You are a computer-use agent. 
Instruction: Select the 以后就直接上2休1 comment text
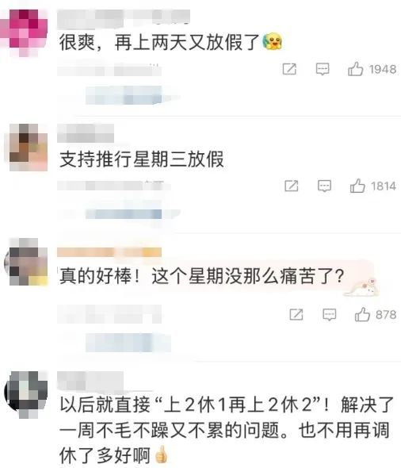tap(227, 431)
